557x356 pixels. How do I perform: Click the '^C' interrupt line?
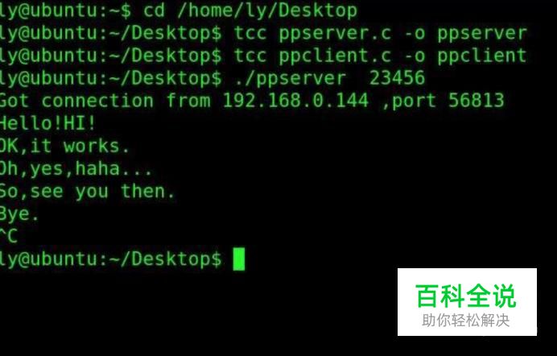[x=9, y=236]
